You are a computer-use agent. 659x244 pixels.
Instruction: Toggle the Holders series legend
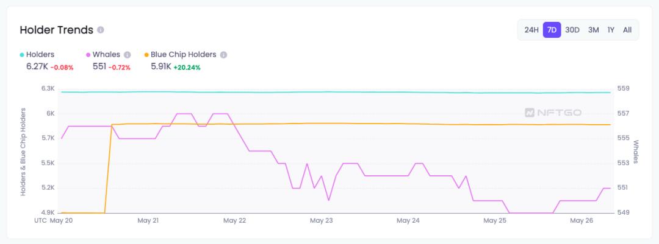pos(40,55)
